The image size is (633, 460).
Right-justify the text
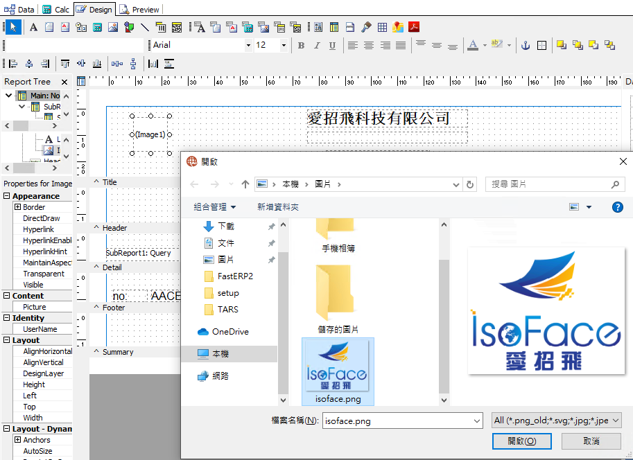pyautogui.click(x=385, y=45)
